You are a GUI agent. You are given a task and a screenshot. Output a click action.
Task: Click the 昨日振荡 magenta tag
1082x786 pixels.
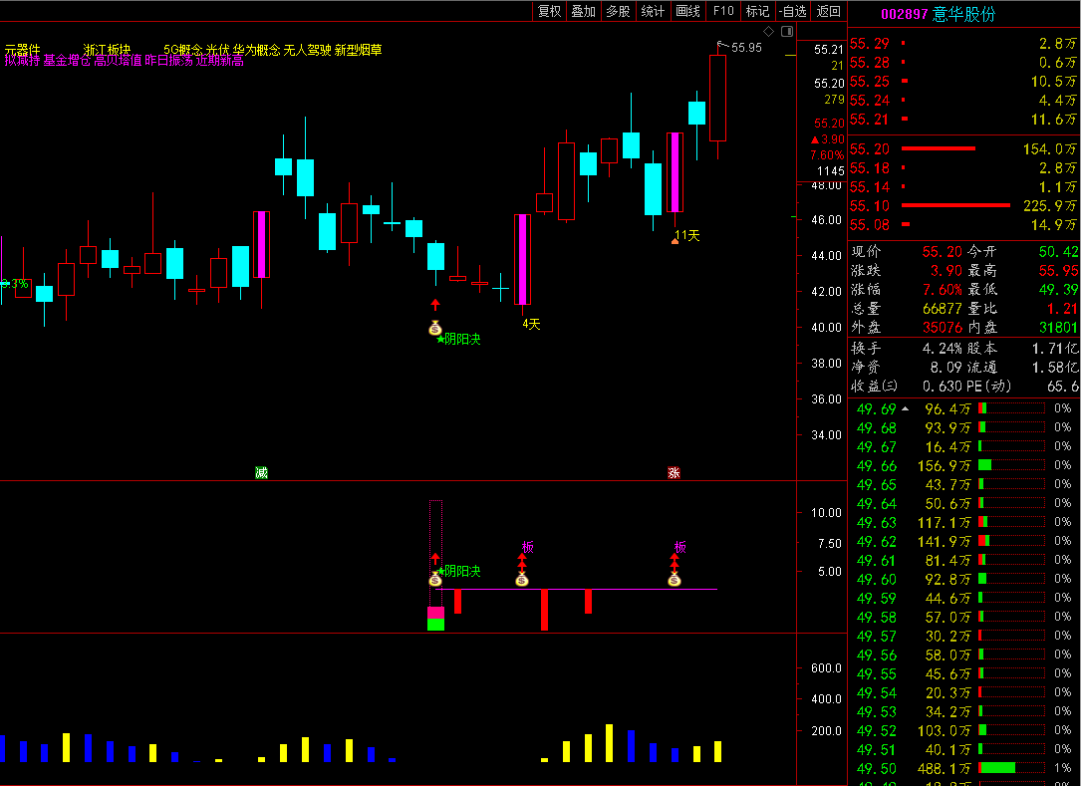169,61
